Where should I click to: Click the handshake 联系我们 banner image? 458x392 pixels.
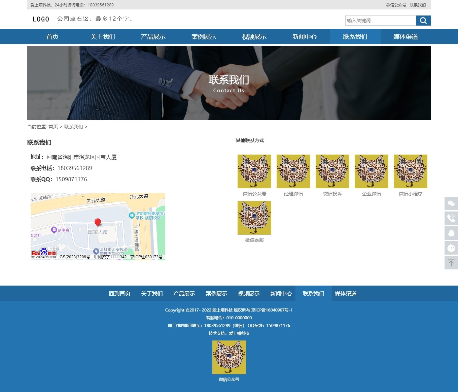click(229, 83)
